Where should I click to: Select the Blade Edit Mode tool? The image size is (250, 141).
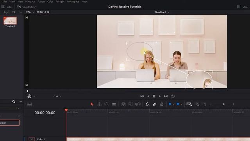coord(114,104)
